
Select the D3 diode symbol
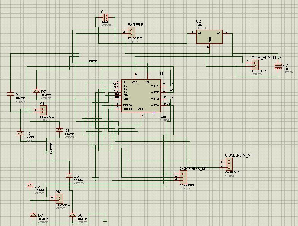(x=20, y=133)
